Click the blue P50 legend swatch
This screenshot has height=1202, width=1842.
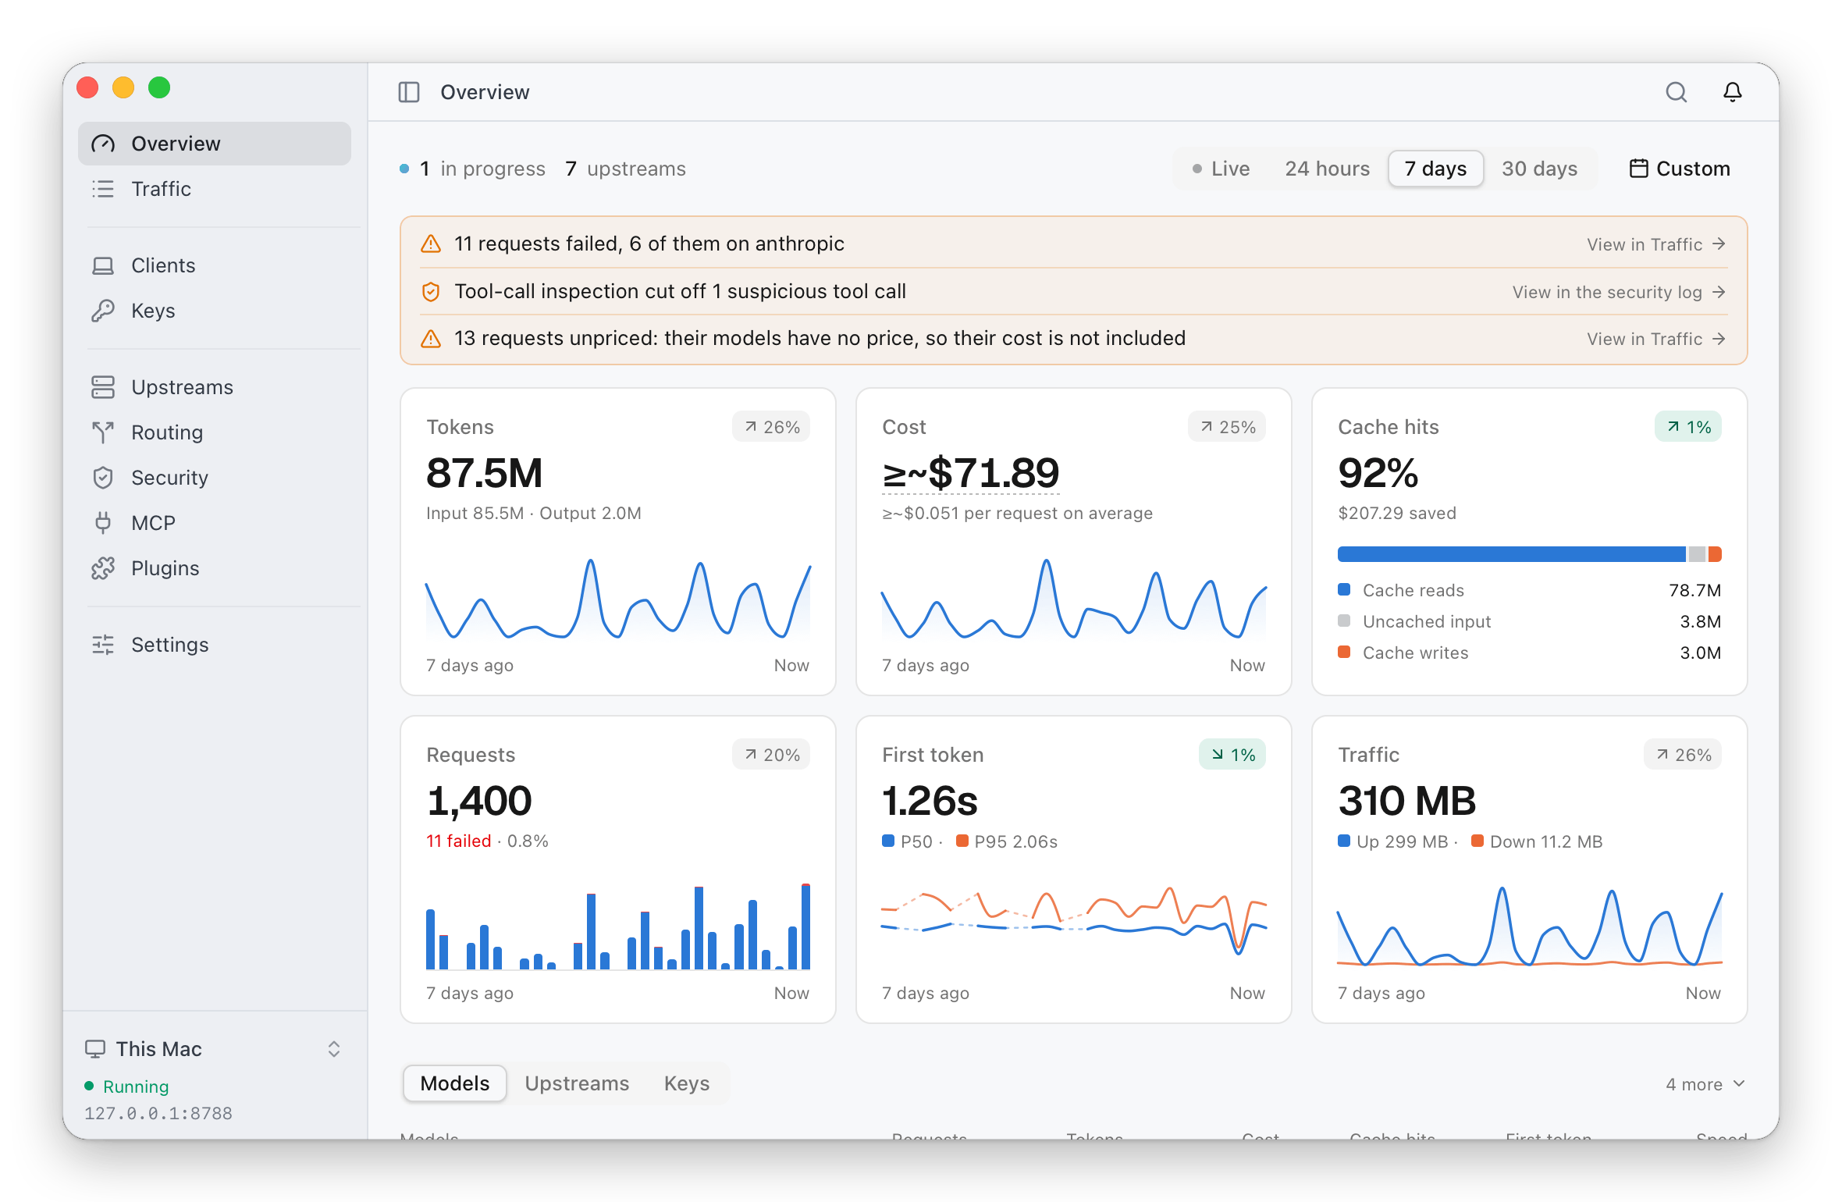click(x=888, y=841)
